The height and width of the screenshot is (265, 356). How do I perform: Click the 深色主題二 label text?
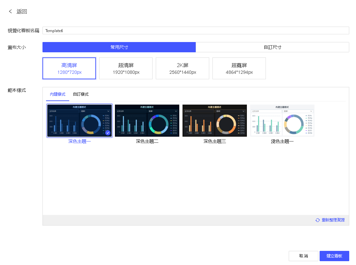pyautogui.click(x=147, y=141)
